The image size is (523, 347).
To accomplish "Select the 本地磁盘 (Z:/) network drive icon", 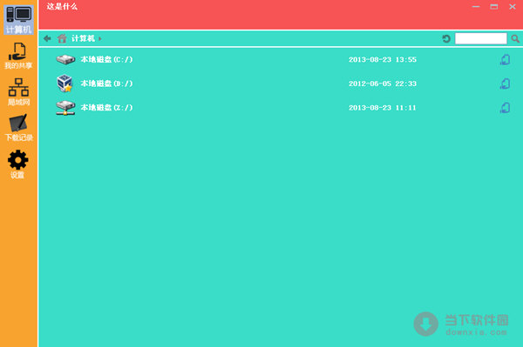I will click(x=65, y=108).
